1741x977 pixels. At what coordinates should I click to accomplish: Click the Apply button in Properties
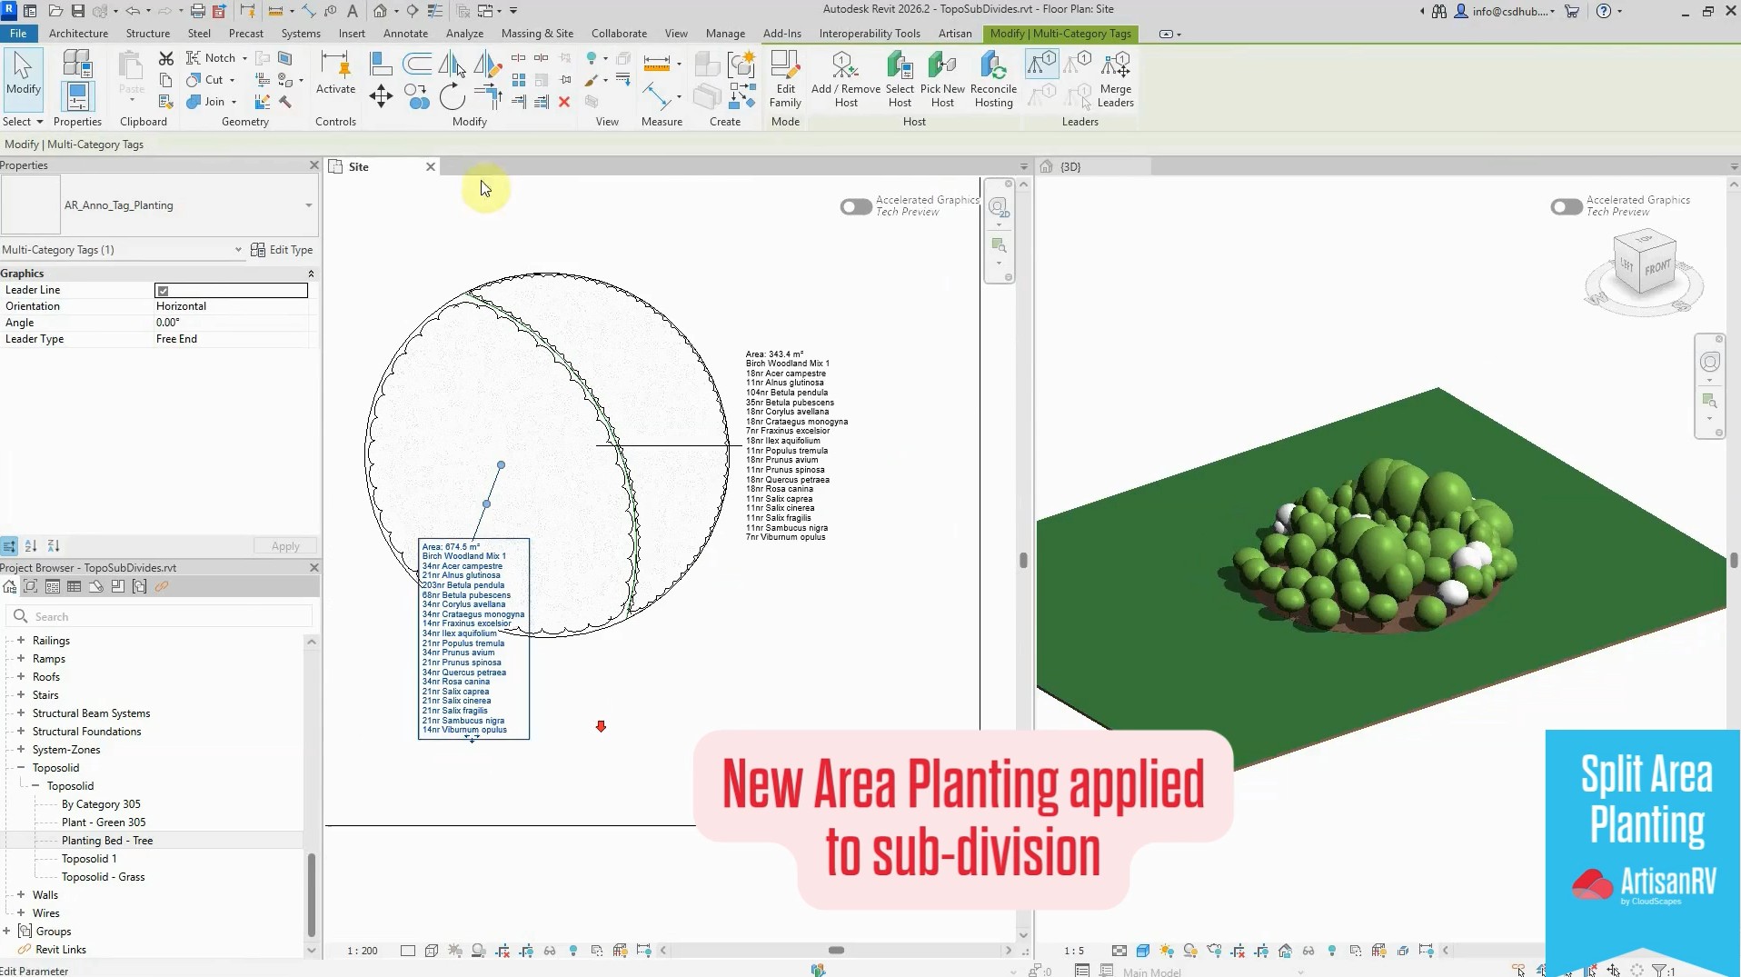(284, 545)
